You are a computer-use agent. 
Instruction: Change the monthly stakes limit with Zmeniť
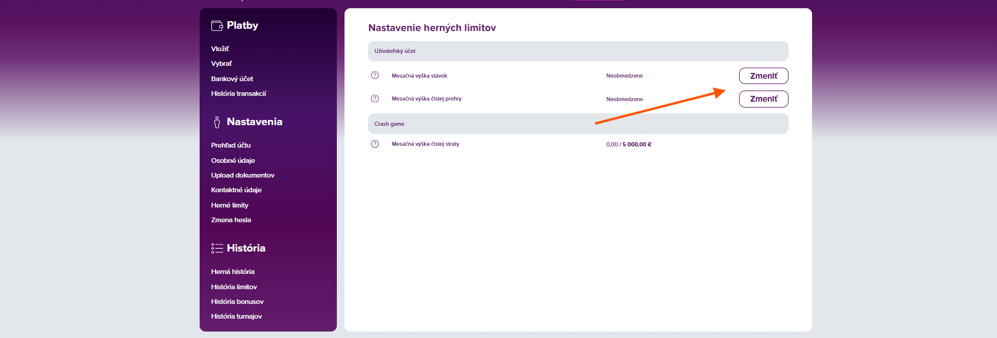[x=763, y=76]
